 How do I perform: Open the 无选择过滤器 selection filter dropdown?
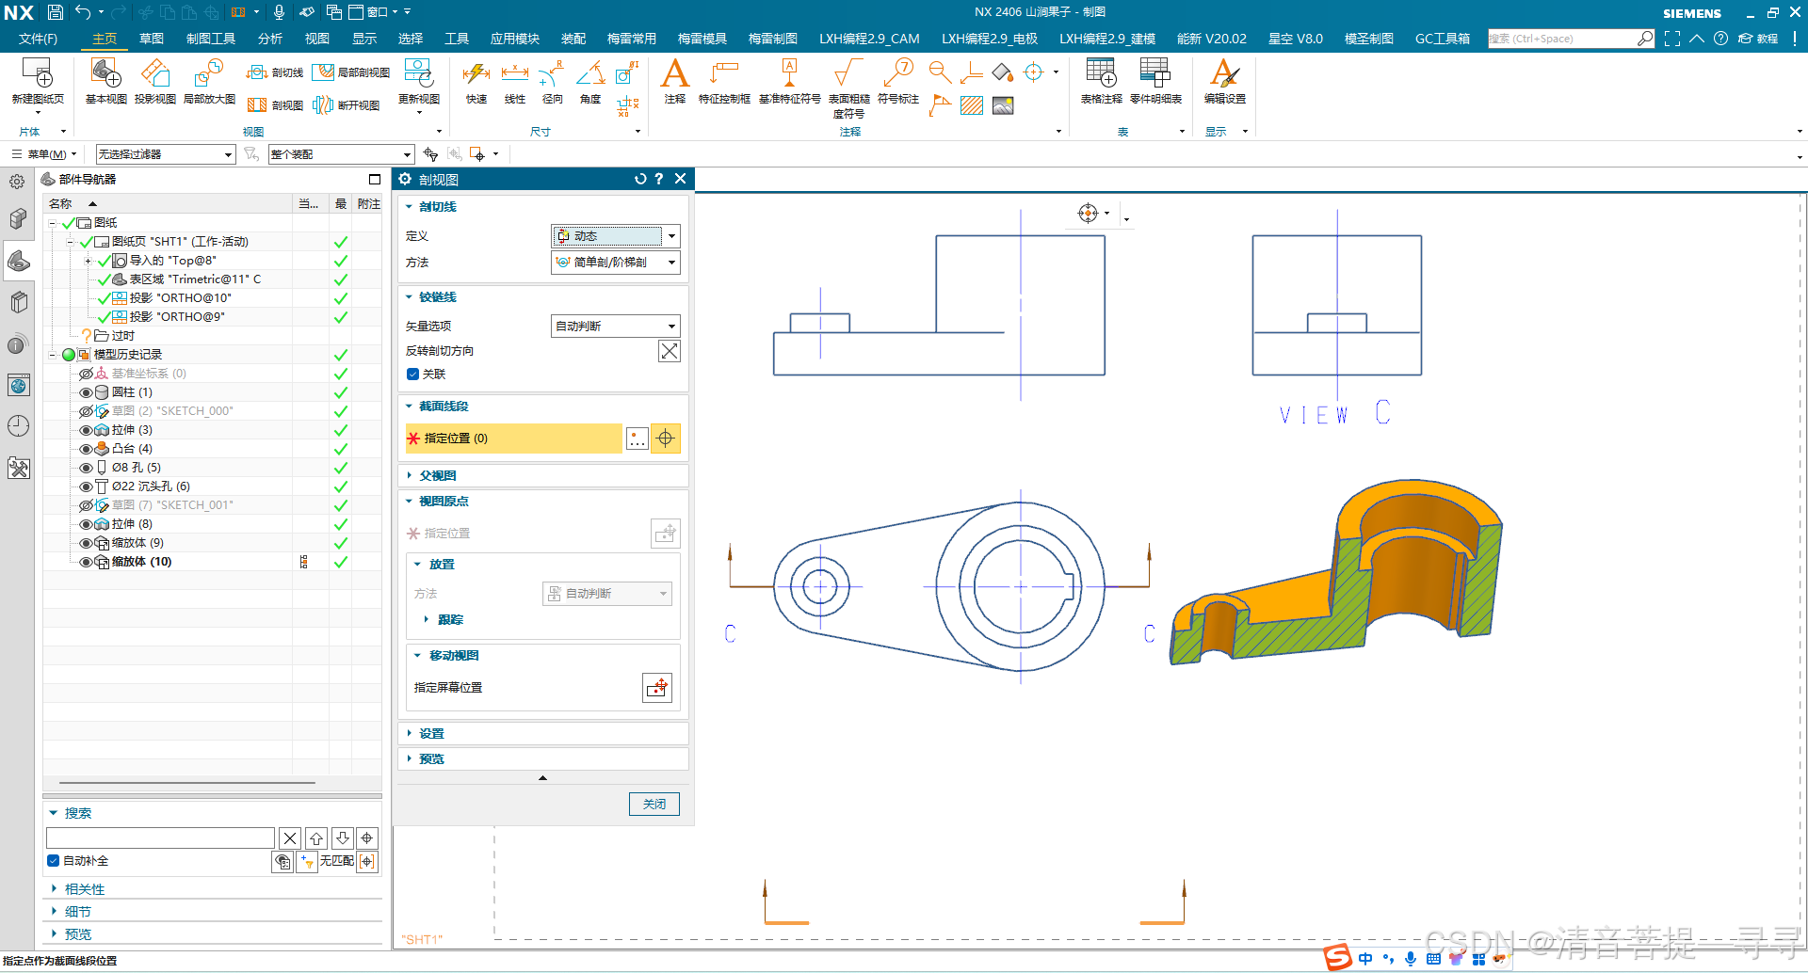pos(165,154)
